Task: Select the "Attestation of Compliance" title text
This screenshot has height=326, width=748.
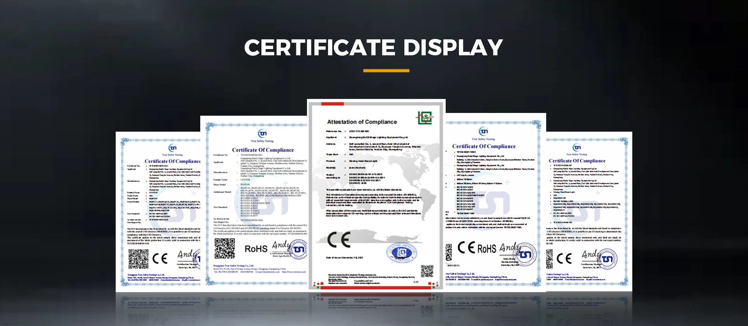Action: [x=362, y=122]
